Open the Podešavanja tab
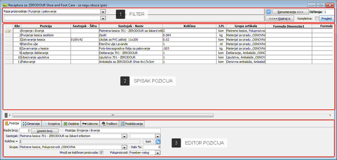This screenshot has height=160, width=337. pyautogui.click(x=131, y=124)
